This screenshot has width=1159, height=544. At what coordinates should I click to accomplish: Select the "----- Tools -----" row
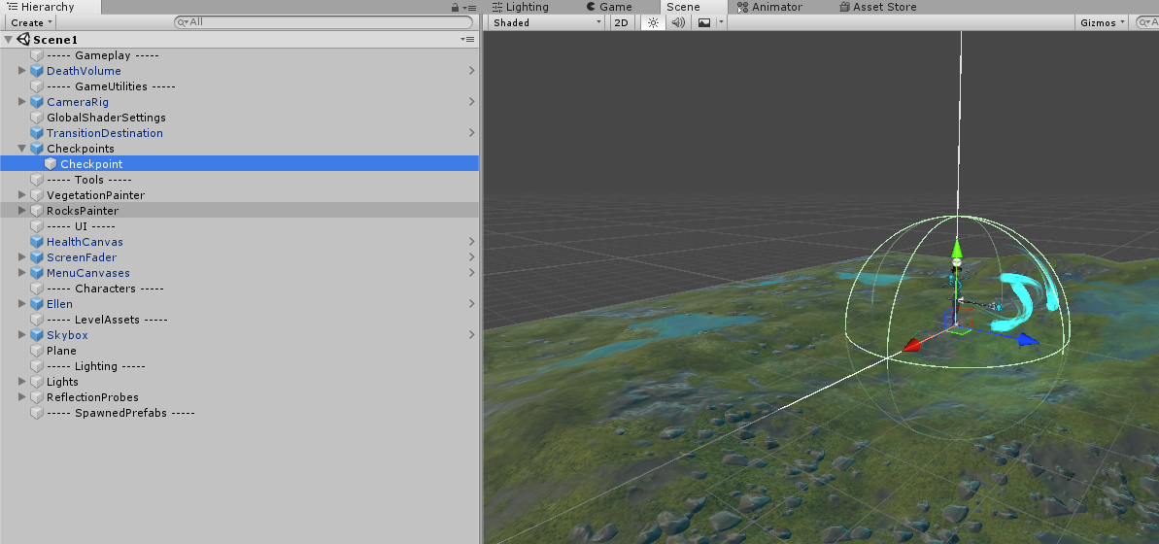point(240,180)
